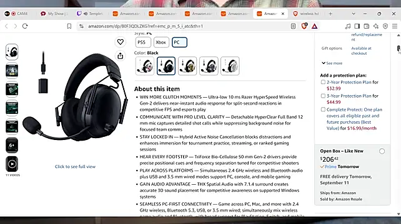Click to see full view link
The image size is (401, 224).
pos(75,166)
